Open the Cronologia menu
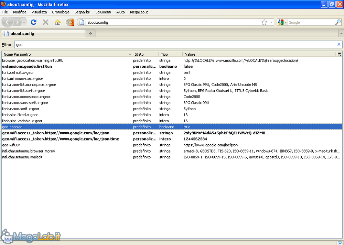This screenshot has height=245, width=344. pos(61,12)
